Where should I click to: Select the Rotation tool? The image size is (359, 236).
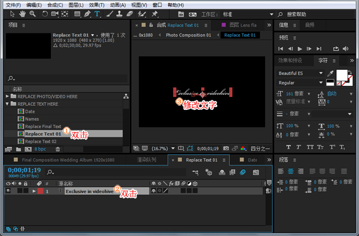pos(44,14)
